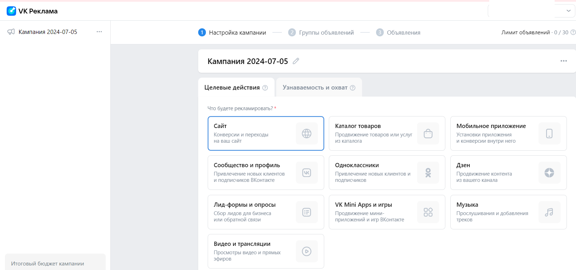Switch to the Узнаваемость и охват tab
The width and height of the screenshot is (576, 270).
pyautogui.click(x=319, y=87)
